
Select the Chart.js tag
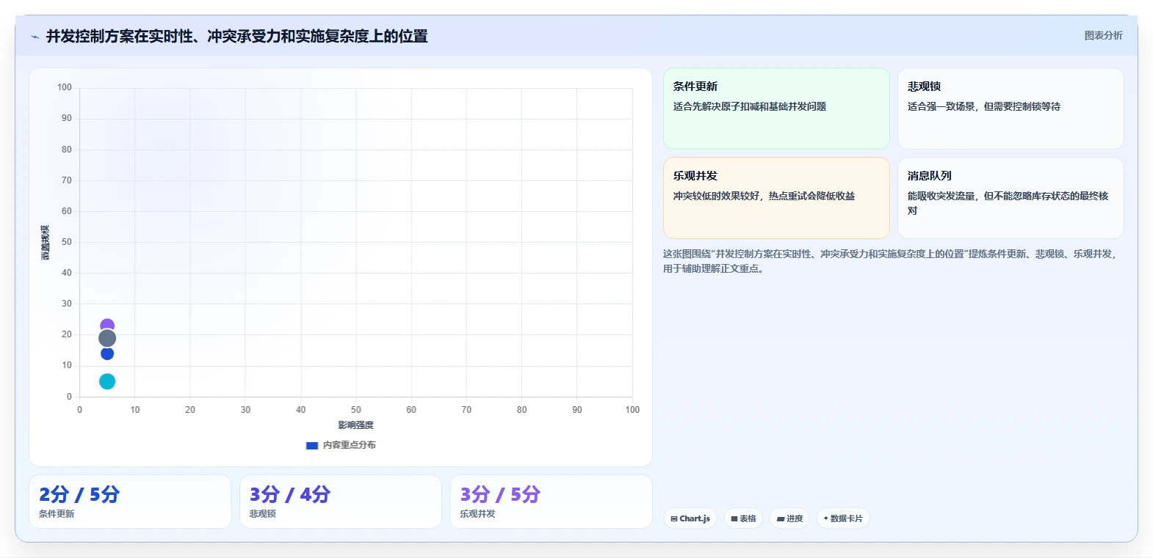(690, 518)
